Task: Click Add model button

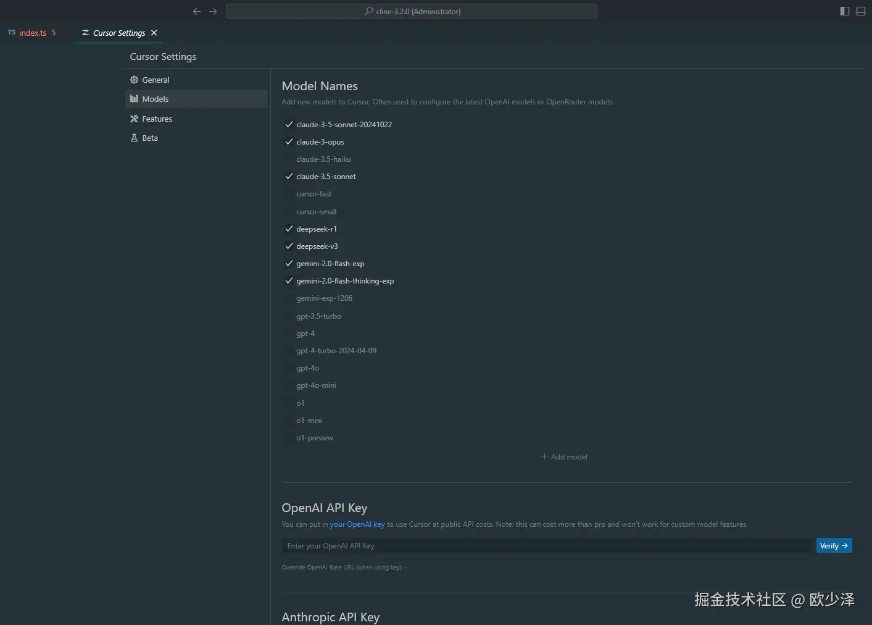Action: [564, 456]
